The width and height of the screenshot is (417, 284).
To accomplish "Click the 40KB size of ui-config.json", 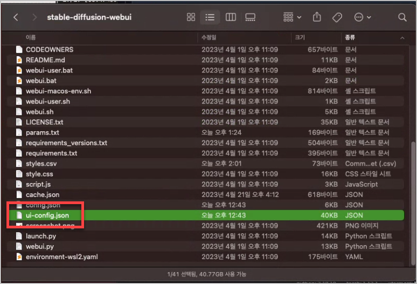I will (329, 215).
